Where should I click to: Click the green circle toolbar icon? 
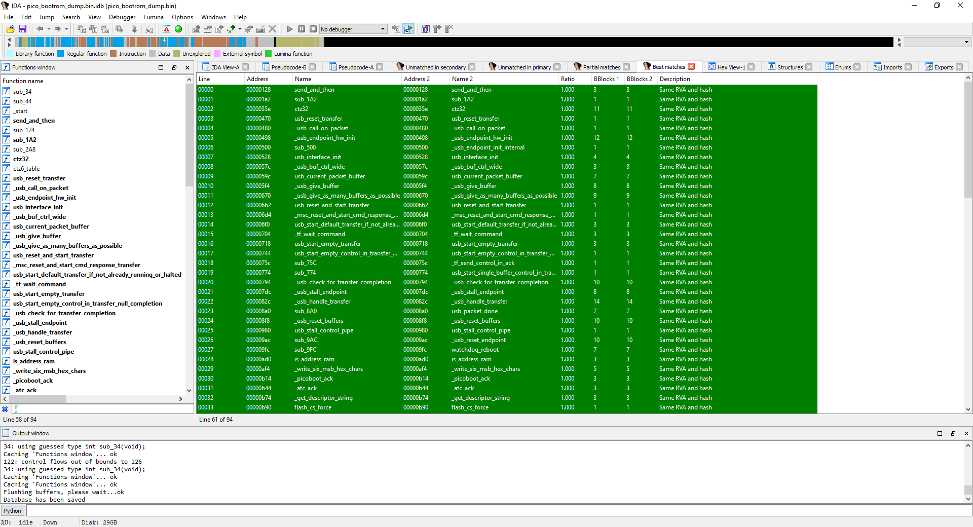point(178,29)
